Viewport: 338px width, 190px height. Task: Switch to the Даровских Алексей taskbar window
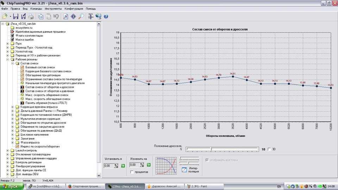164,186
